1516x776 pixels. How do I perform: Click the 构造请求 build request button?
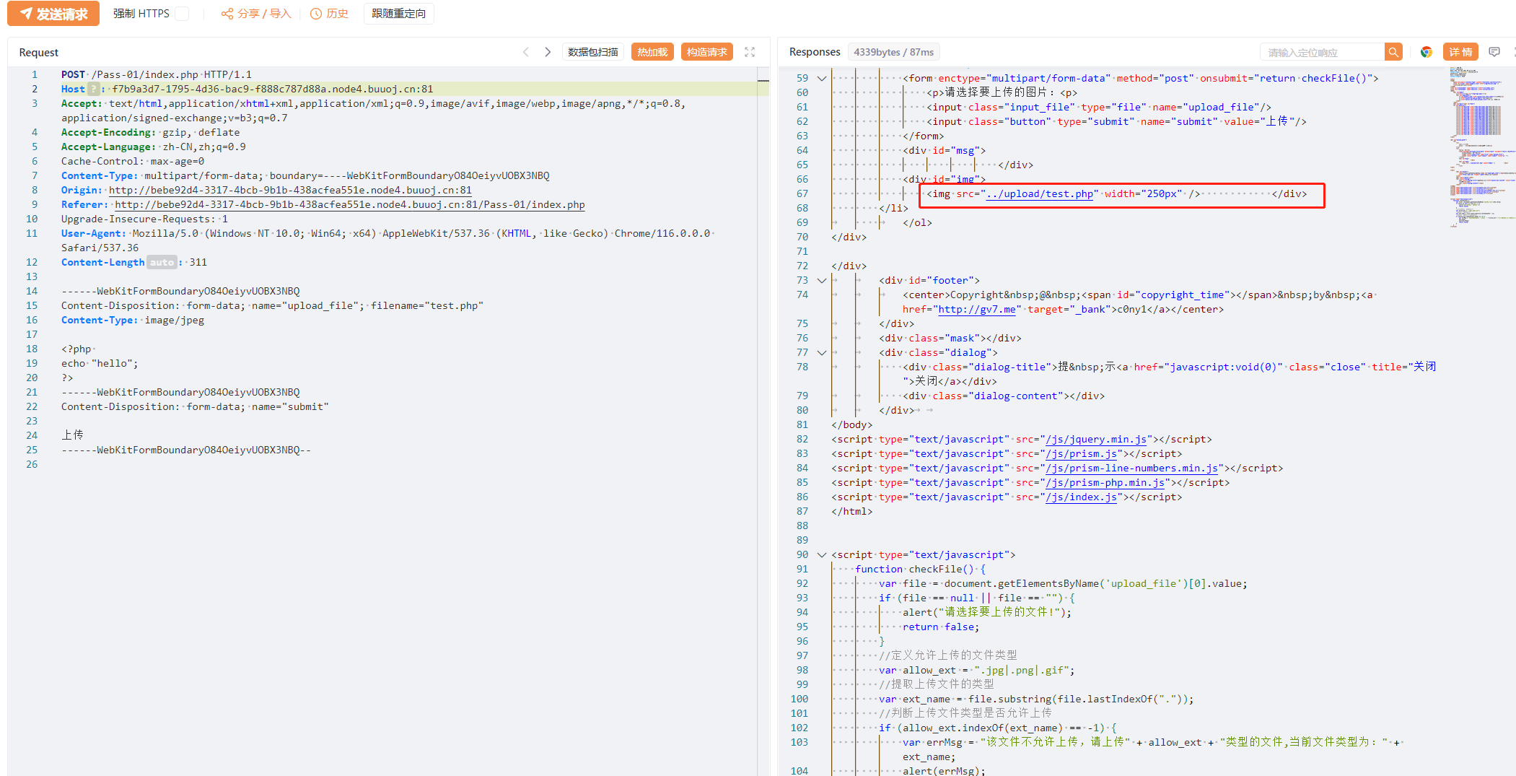click(707, 52)
